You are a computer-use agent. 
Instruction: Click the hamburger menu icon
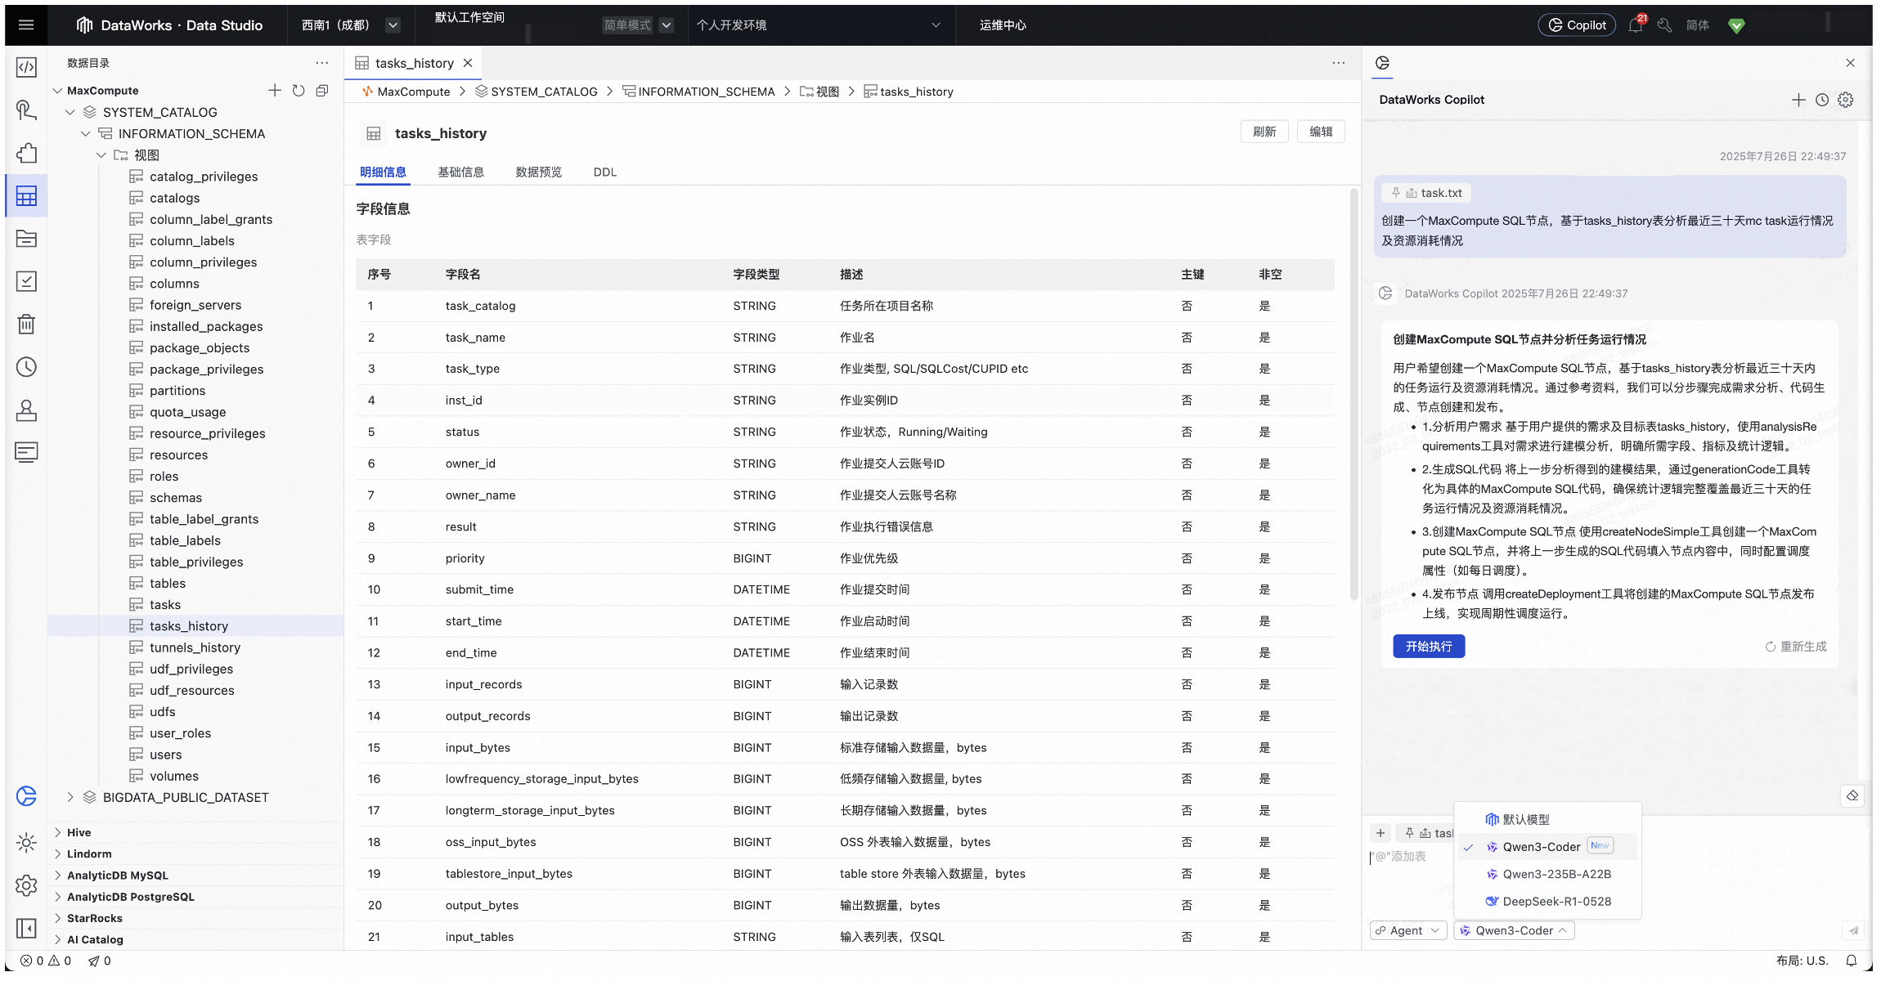point(26,25)
